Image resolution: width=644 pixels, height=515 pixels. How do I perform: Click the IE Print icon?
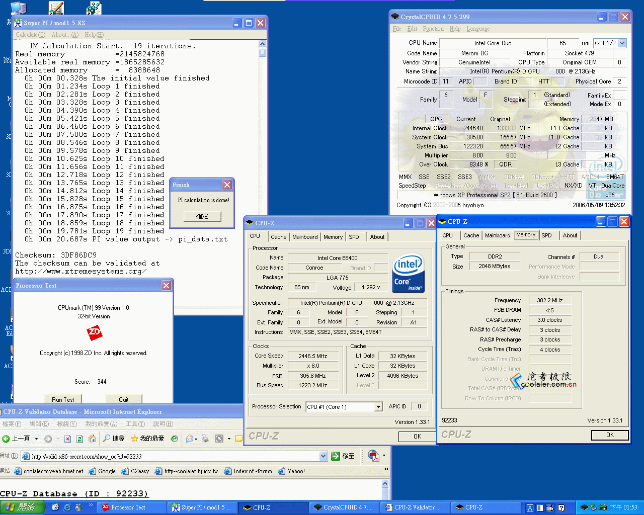pos(205,439)
